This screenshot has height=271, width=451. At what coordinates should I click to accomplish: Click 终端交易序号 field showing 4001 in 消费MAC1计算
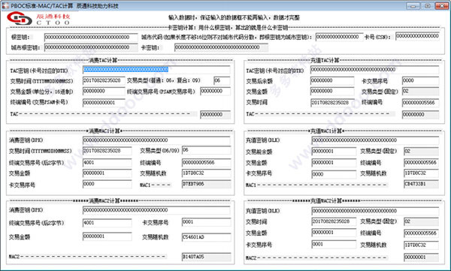point(107,163)
